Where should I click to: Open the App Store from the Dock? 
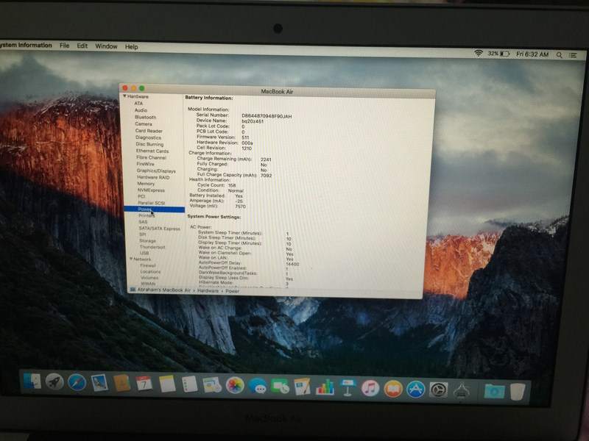tap(416, 390)
